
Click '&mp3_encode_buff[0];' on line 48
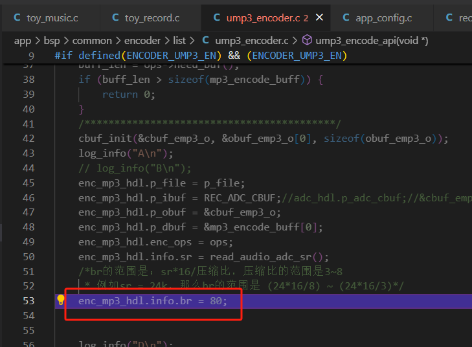(x=263, y=227)
